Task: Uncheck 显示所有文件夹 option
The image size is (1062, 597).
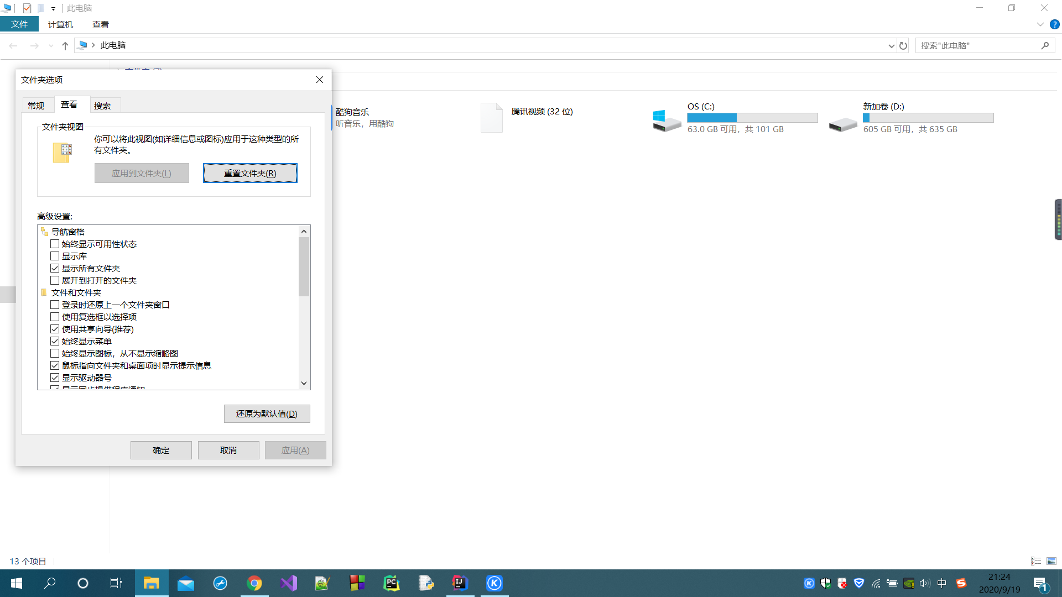Action: point(55,269)
